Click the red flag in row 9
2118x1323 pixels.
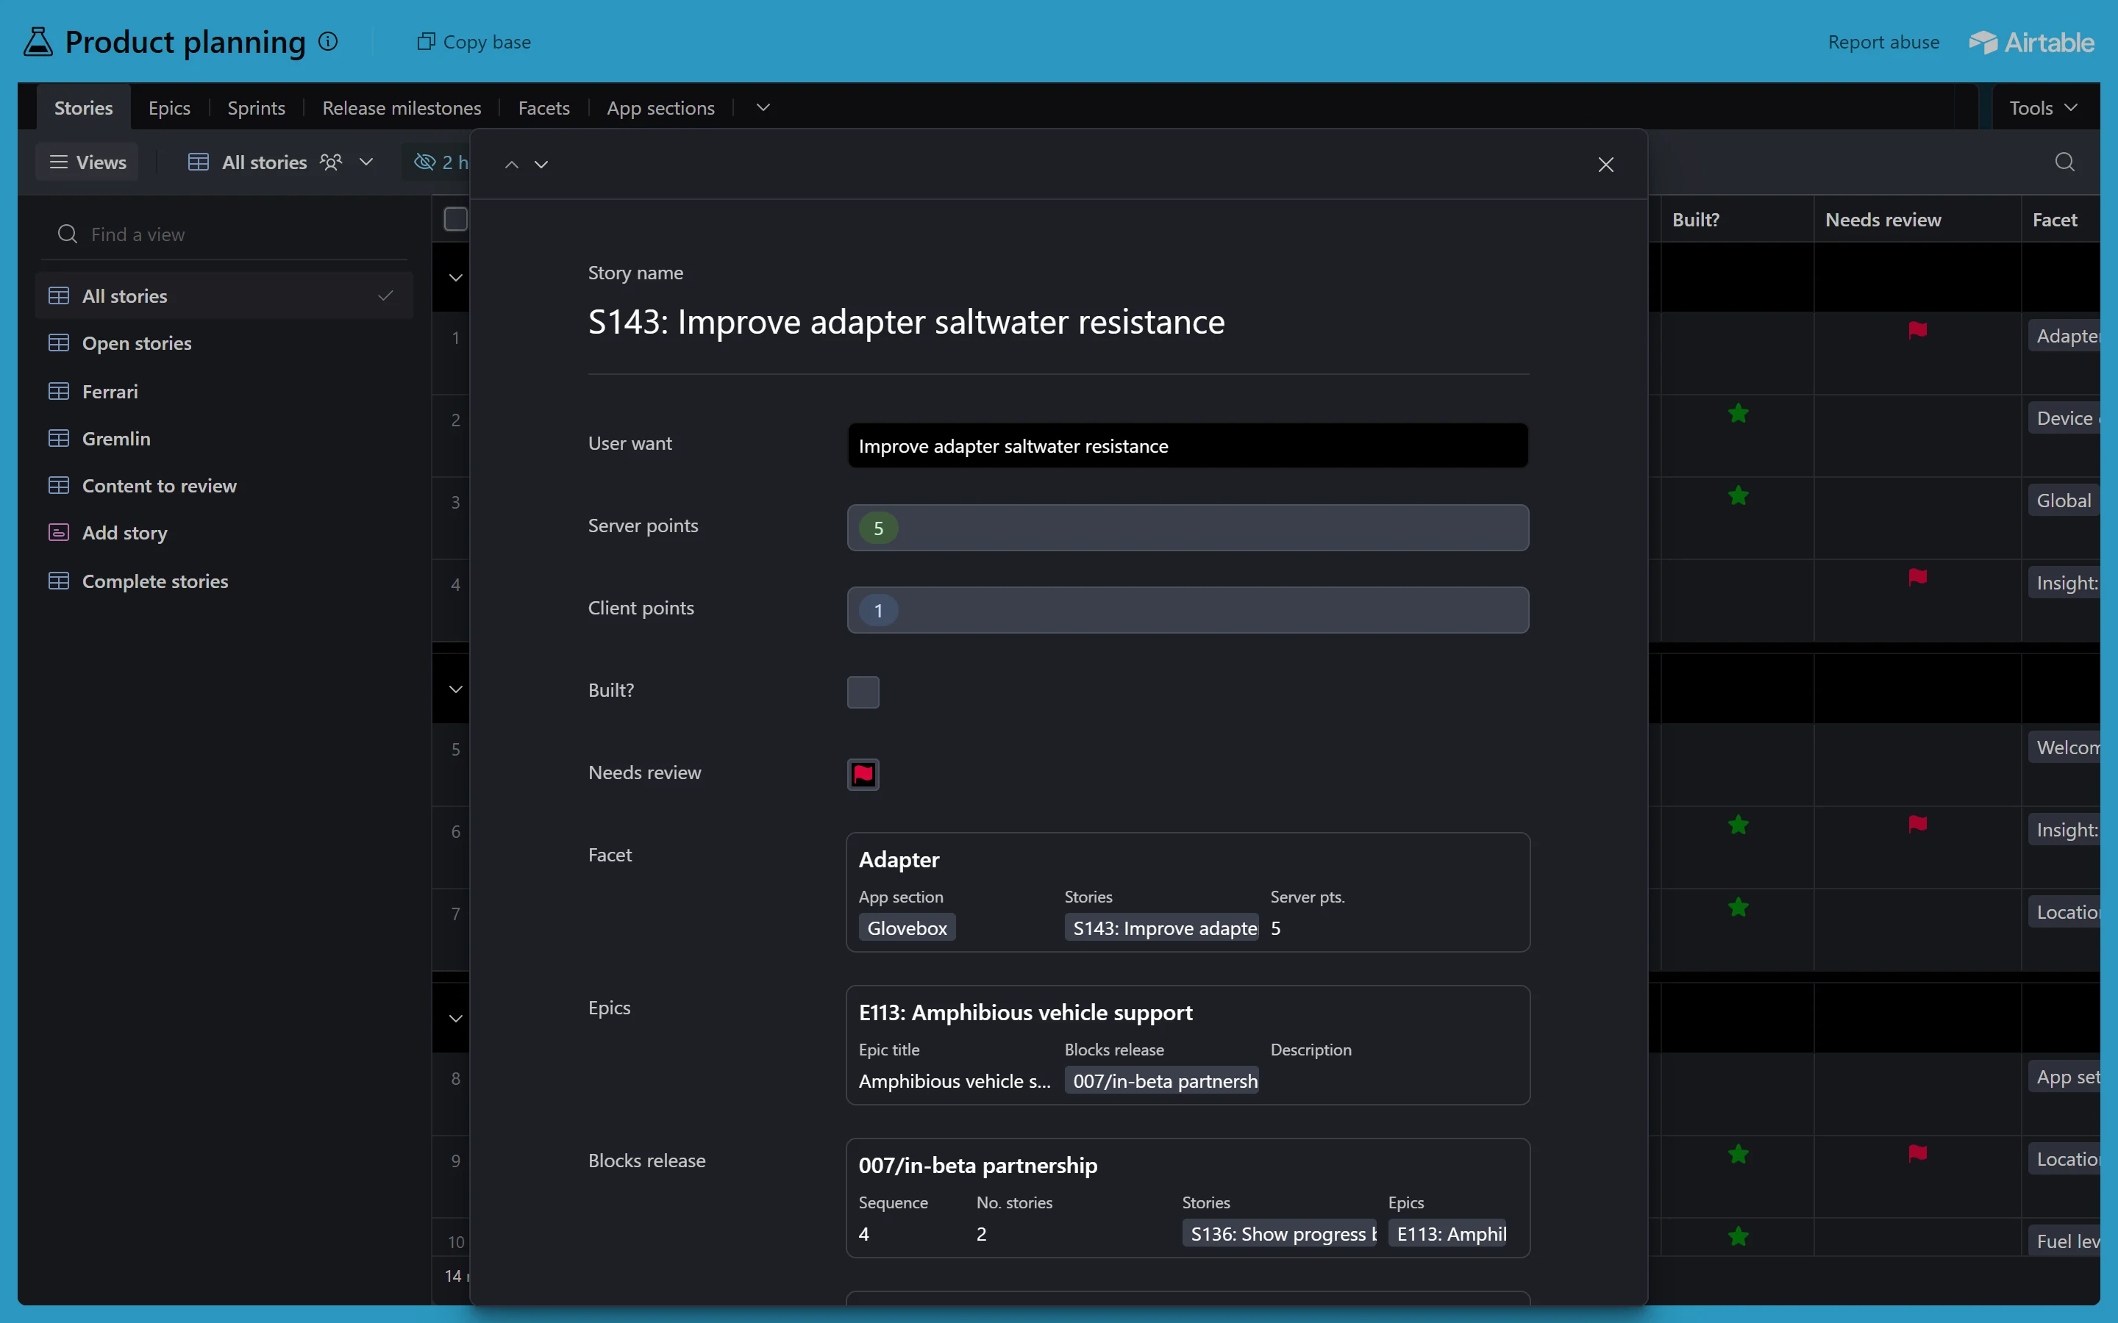click(x=1917, y=1153)
